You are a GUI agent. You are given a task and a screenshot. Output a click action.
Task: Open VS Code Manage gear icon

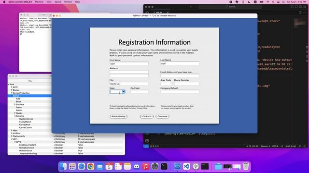147,141
